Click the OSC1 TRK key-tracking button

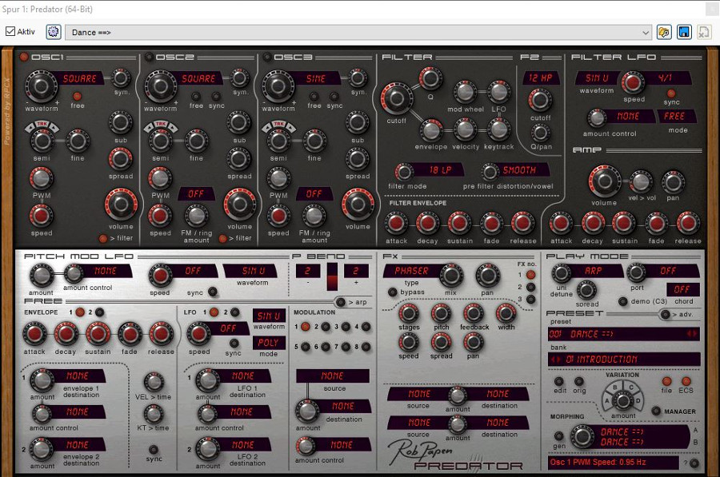click(42, 125)
